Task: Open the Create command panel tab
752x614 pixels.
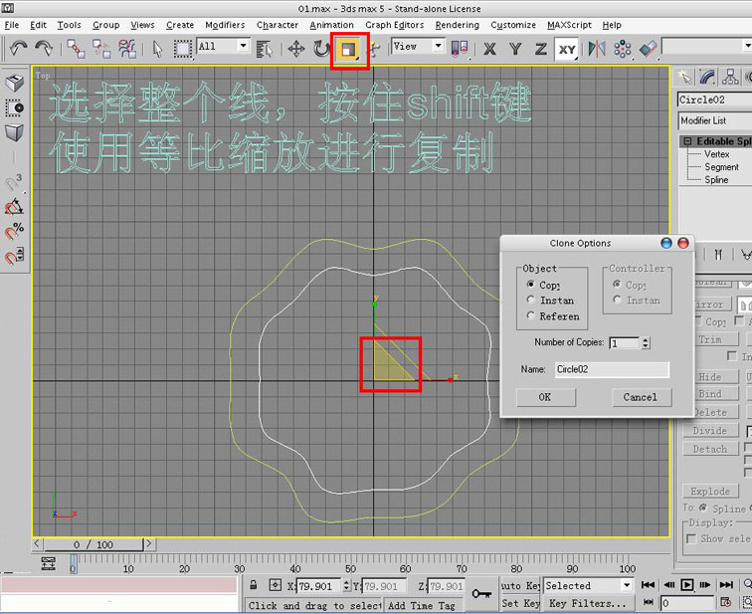Action: [x=684, y=77]
